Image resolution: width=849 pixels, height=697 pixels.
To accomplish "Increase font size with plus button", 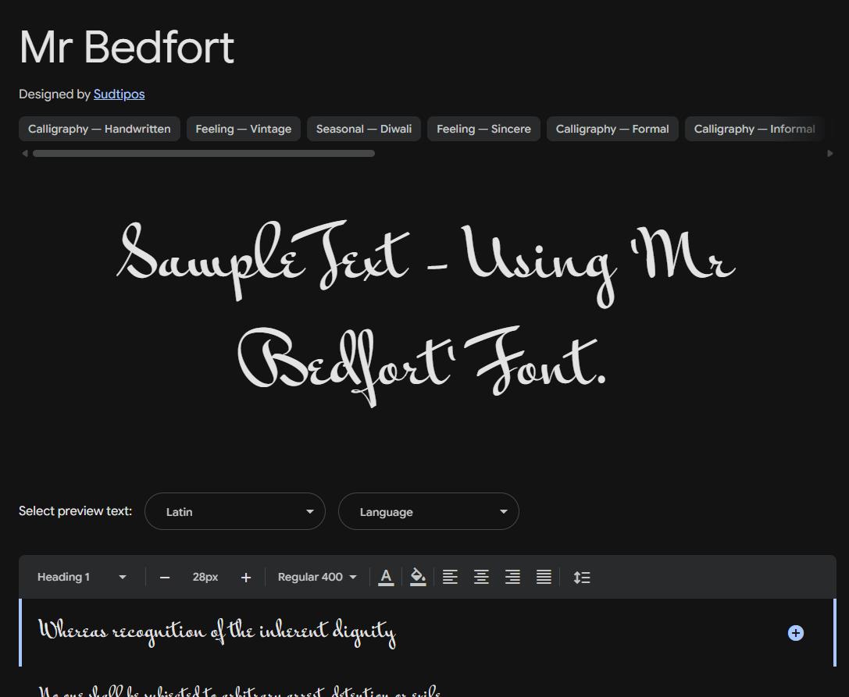I will pos(246,578).
